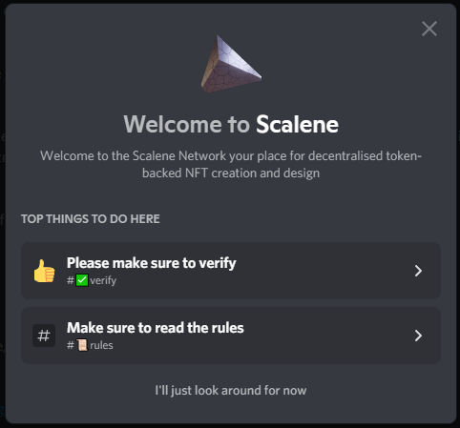
Task: Click the small hash before the rules channel
Action: 71,345
